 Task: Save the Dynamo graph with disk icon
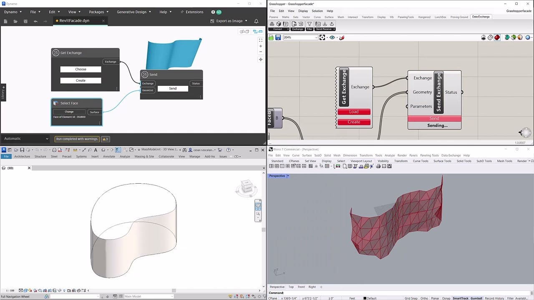point(25,21)
